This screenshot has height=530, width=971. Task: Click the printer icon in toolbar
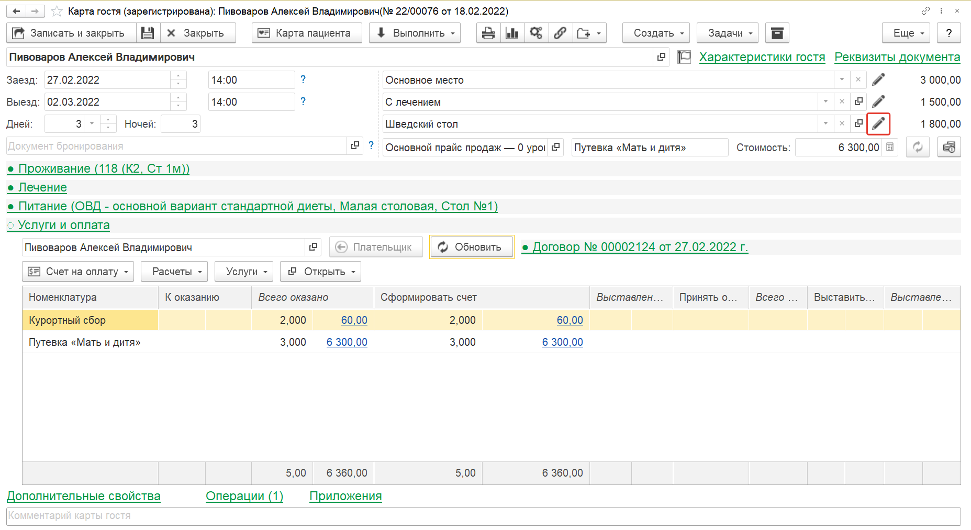(488, 33)
